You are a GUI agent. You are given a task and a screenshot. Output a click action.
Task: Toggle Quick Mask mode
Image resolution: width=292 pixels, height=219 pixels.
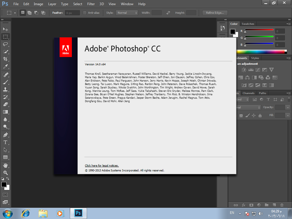pos(5,194)
